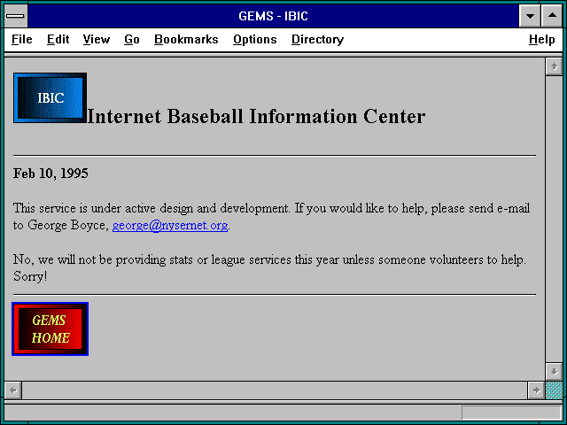Open the Bookmarks menu

click(x=186, y=39)
